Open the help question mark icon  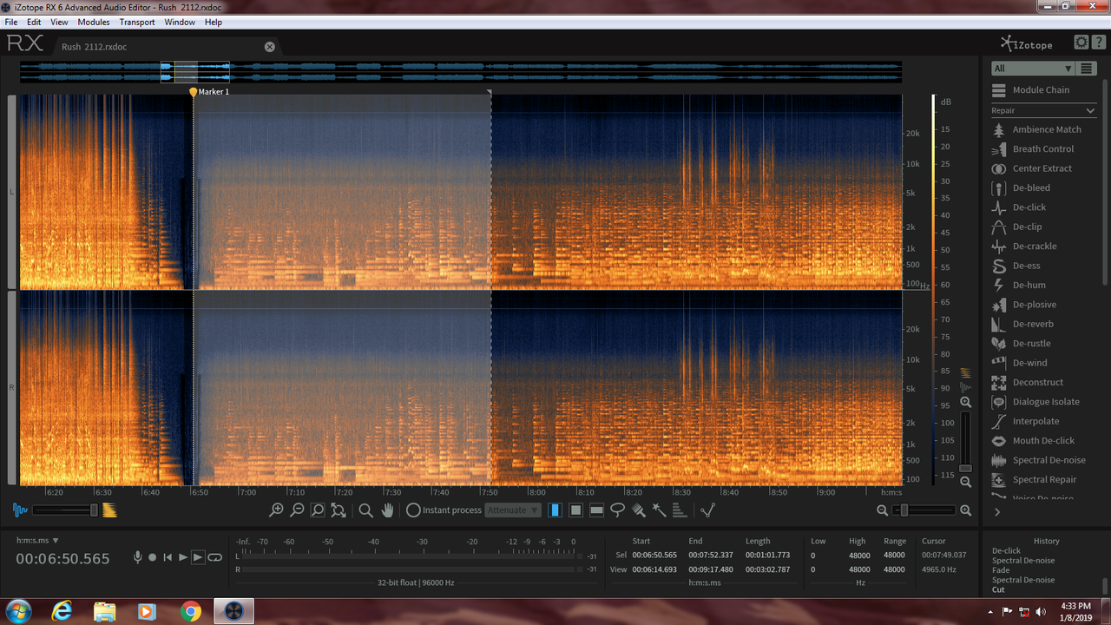pos(1098,43)
